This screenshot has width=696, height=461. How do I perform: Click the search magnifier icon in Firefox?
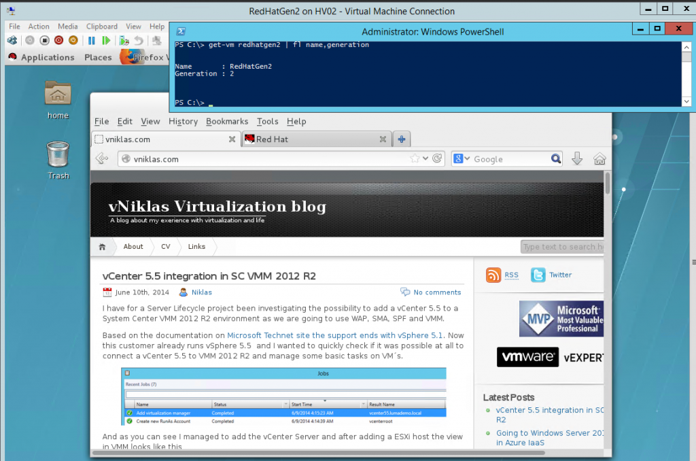click(556, 158)
